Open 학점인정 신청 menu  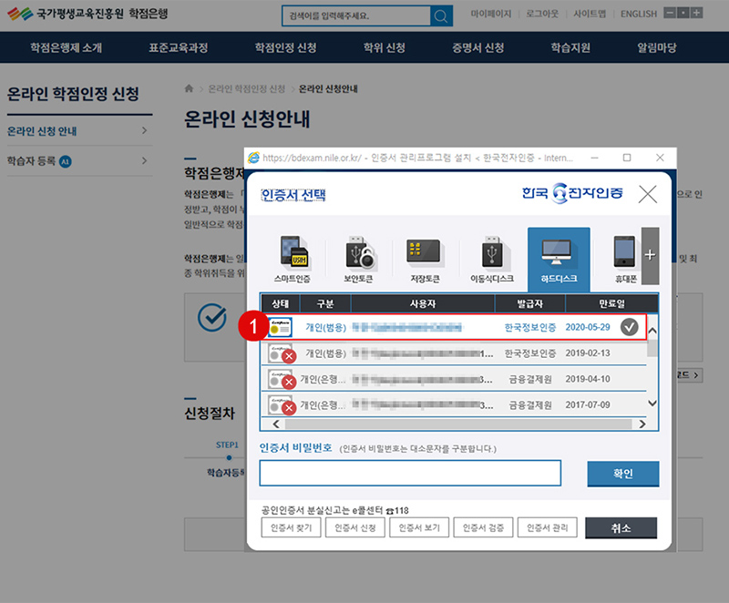(x=285, y=47)
